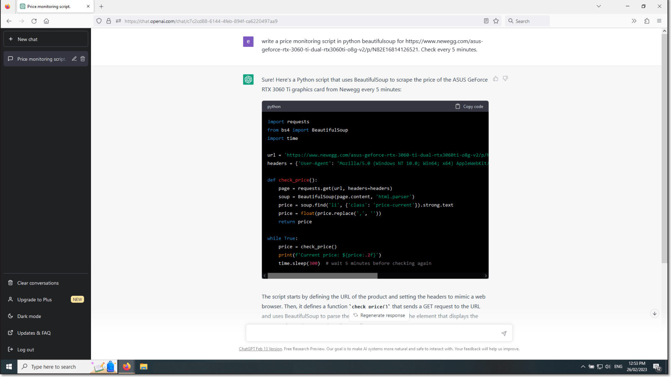This screenshot has height=377, width=671.
Task: Open Firefox application menu
Action: click(659, 21)
